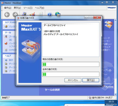Click the checkmark chart toolbar icon

[x=32, y=14]
